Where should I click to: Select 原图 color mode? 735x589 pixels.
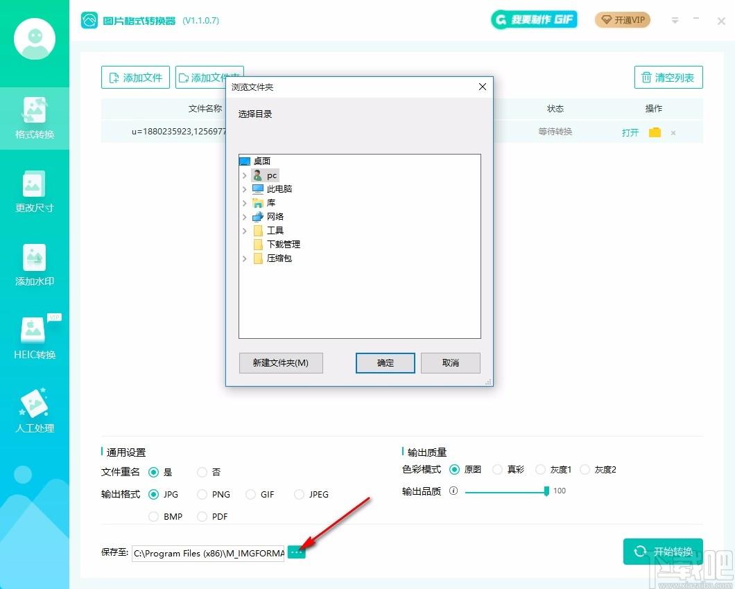click(454, 469)
